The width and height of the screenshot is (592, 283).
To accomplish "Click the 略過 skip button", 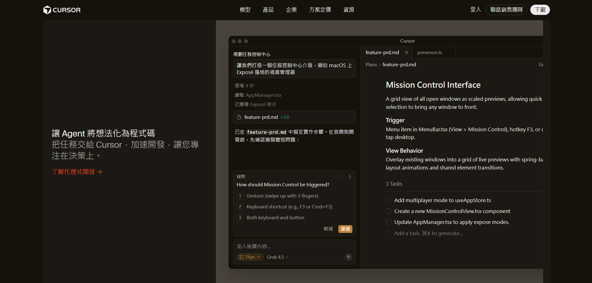I will point(328,229).
